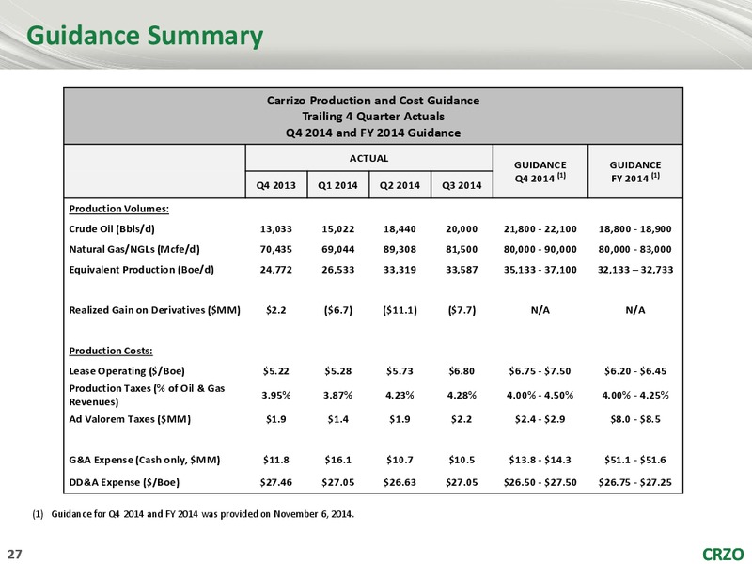Select guidance range 80,000 - 83,000
The image size is (752, 564).
(635, 249)
